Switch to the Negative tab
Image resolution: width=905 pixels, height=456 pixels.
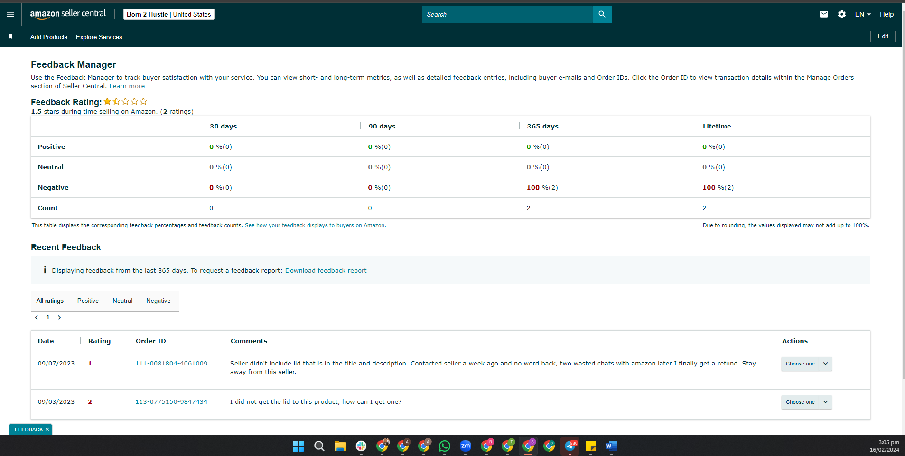pyautogui.click(x=159, y=301)
